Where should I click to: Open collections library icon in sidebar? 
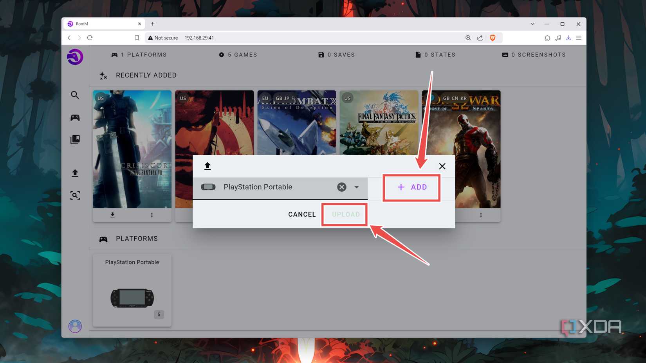tap(75, 140)
